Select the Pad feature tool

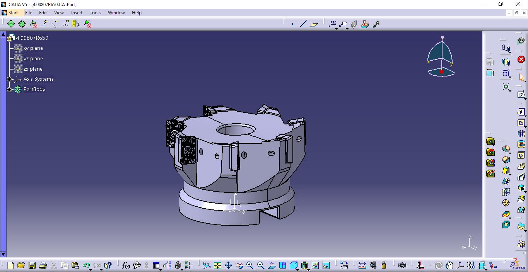(521, 112)
